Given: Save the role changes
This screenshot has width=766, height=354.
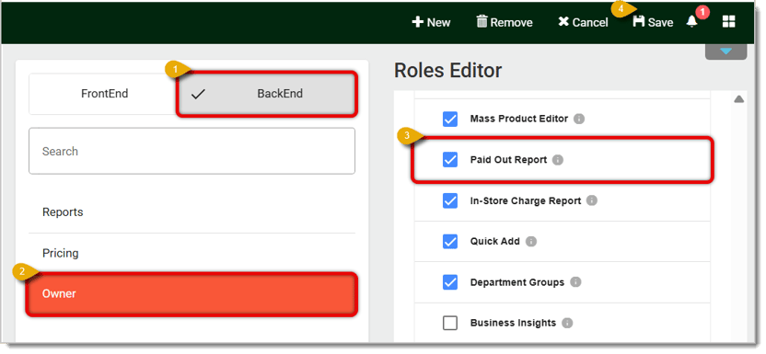Looking at the screenshot, I should [653, 22].
